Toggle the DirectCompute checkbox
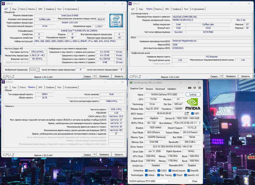 170,171
